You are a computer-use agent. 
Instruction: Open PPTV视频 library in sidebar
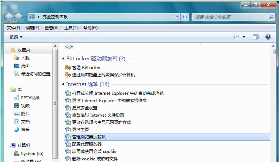coord(30,98)
